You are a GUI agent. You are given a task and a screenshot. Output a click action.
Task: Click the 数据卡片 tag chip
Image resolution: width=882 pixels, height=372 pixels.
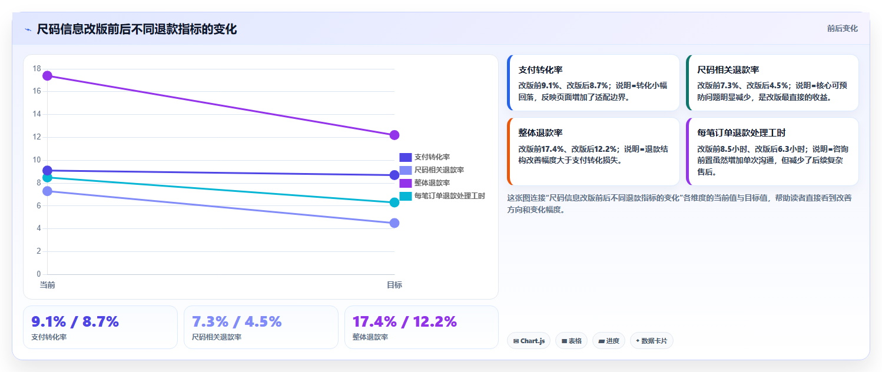click(652, 341)
